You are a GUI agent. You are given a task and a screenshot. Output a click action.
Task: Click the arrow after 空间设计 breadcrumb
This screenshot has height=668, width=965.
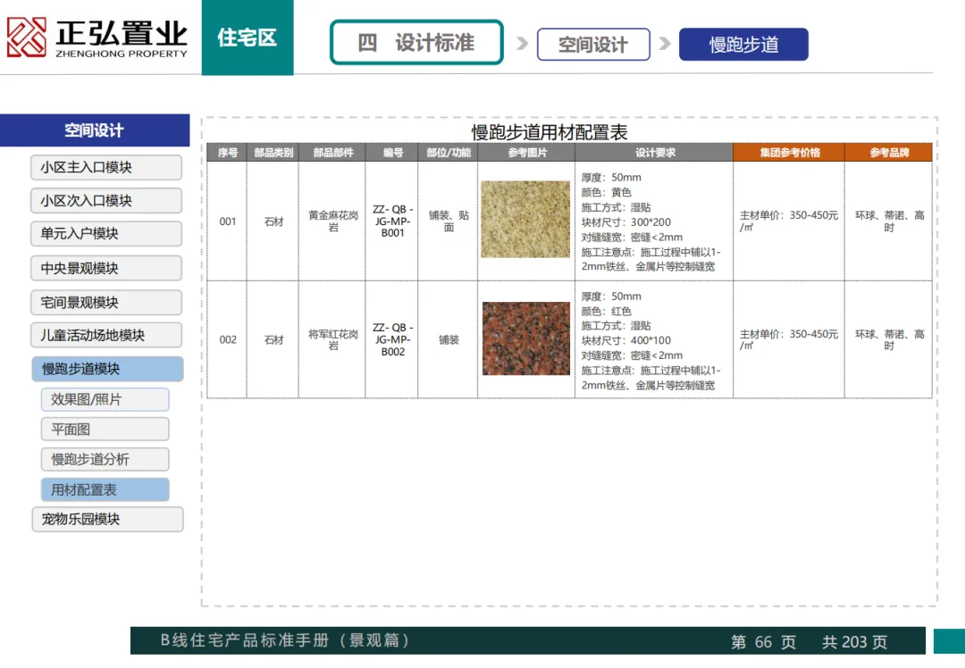[x=664, y=44]
